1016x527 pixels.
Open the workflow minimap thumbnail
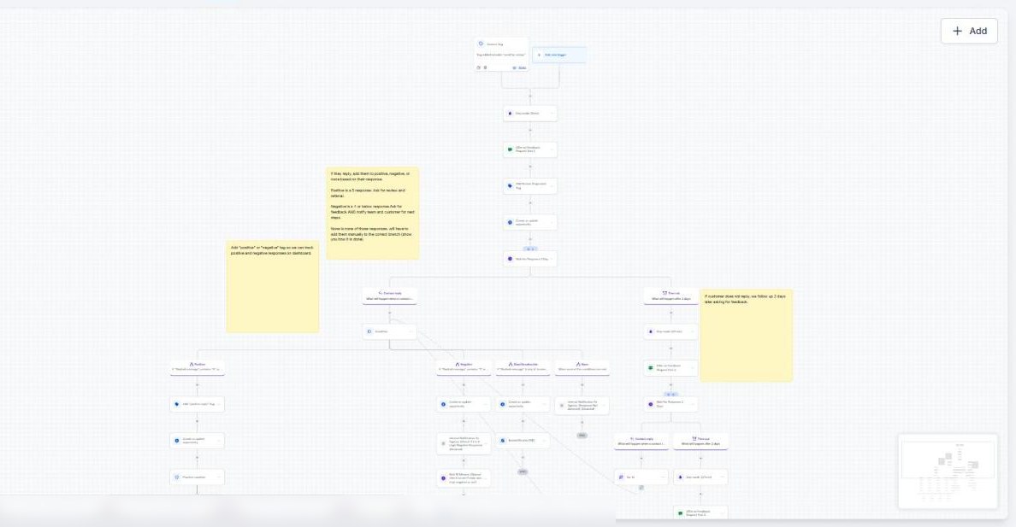[948, 471]
